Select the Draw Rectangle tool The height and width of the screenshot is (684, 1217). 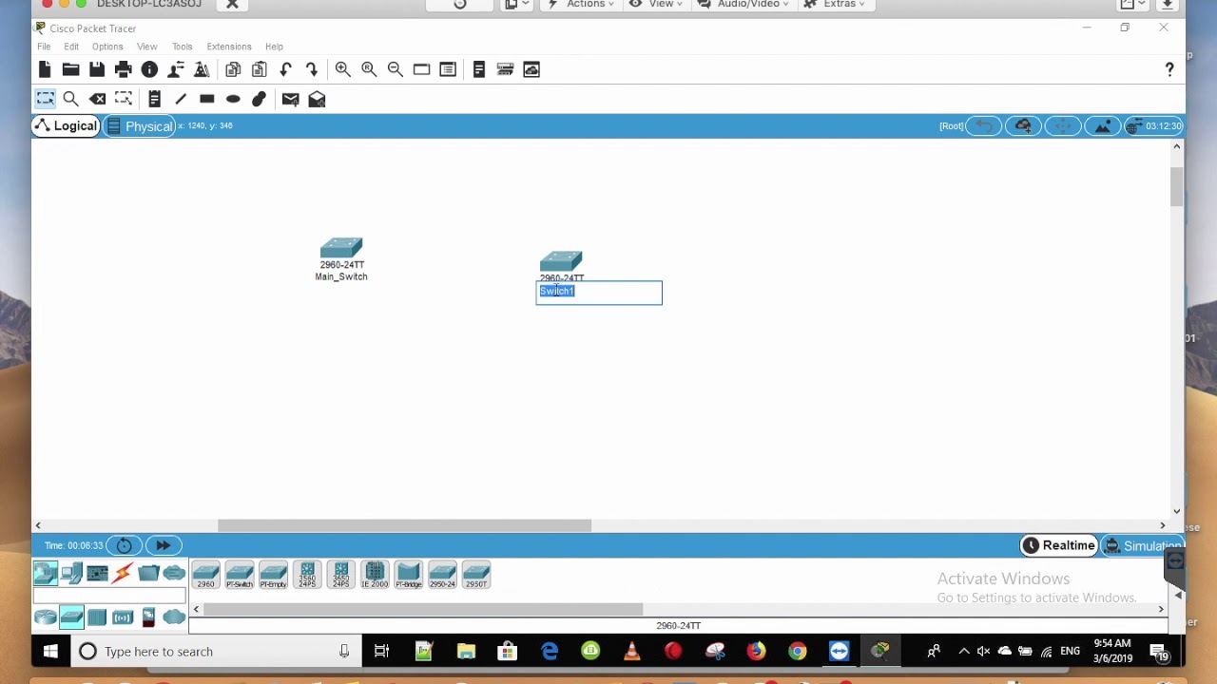pyautogui.click(x=206, y=99)
